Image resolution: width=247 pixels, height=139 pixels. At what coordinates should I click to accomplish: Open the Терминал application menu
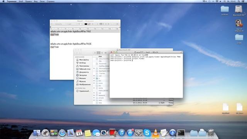coord(12,1)
